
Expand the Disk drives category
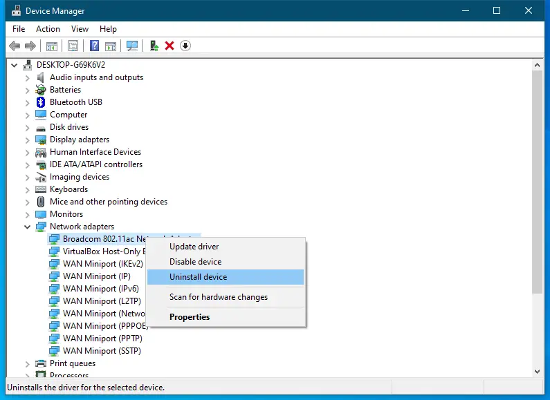pyautogui.click(x=28, y=128)
